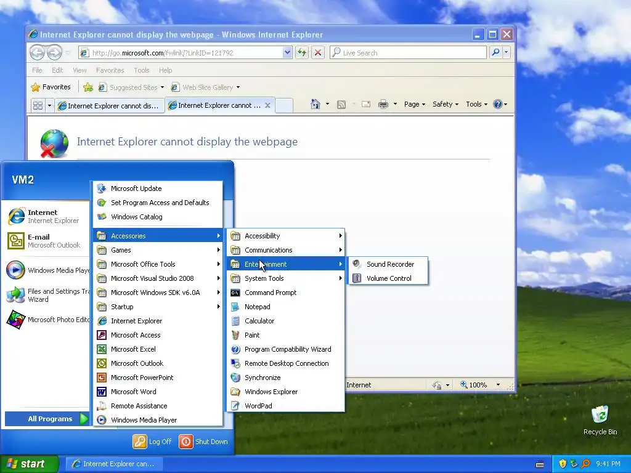The width and height of the screenshot is (631, 473).
Task: Click the security shield tray icon
Action: [563, 464]
